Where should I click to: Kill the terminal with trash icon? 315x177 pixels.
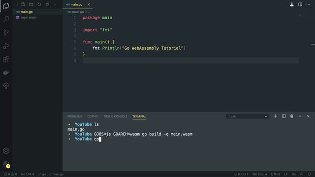pyautogui.click(x=292, y=116)
